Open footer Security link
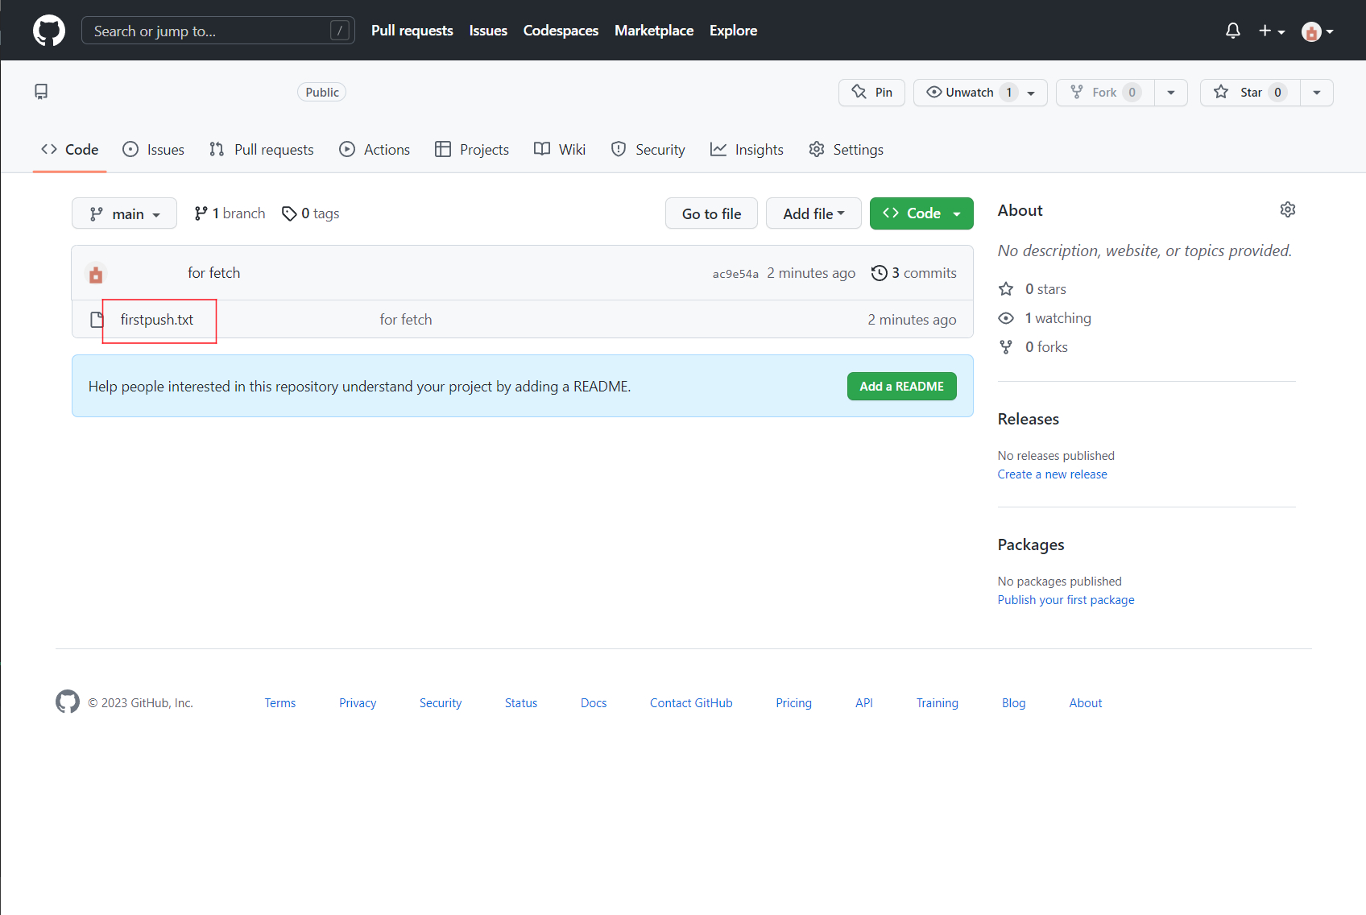The image size is (1366, 915). pyautogui.click(x=441, y=703)
